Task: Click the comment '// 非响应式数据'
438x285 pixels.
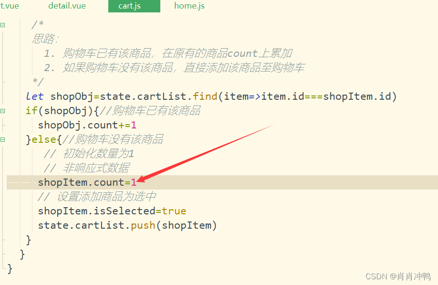Action: click(86, 168)
